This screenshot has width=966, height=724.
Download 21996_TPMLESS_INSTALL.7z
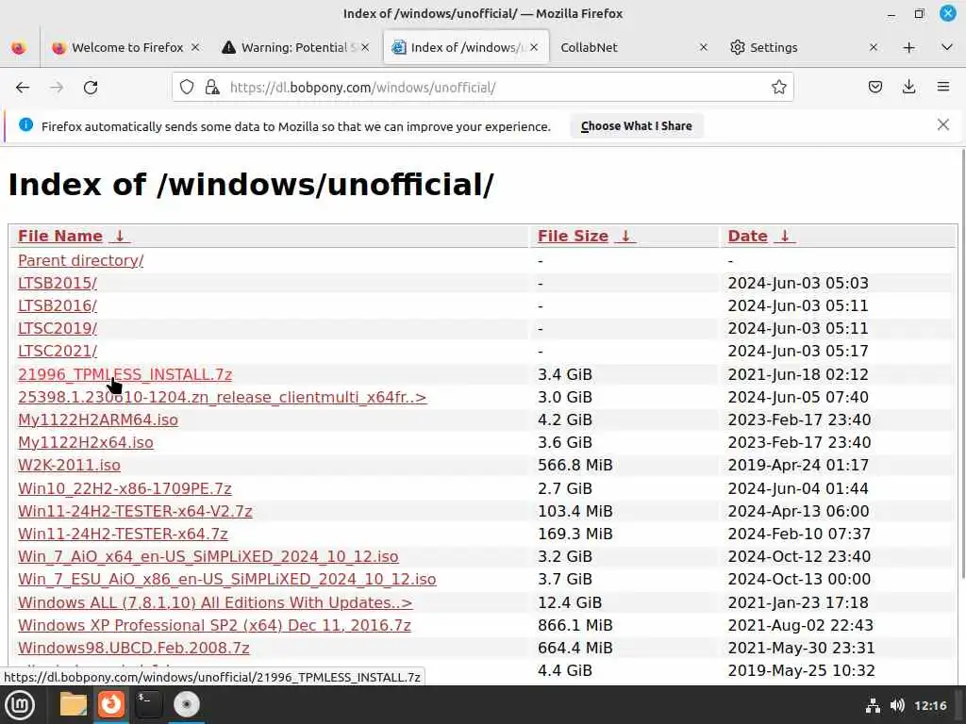[125, 374]
